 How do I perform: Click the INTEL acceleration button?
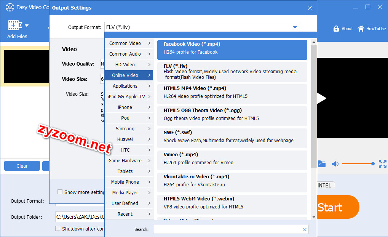click(326, 185)
